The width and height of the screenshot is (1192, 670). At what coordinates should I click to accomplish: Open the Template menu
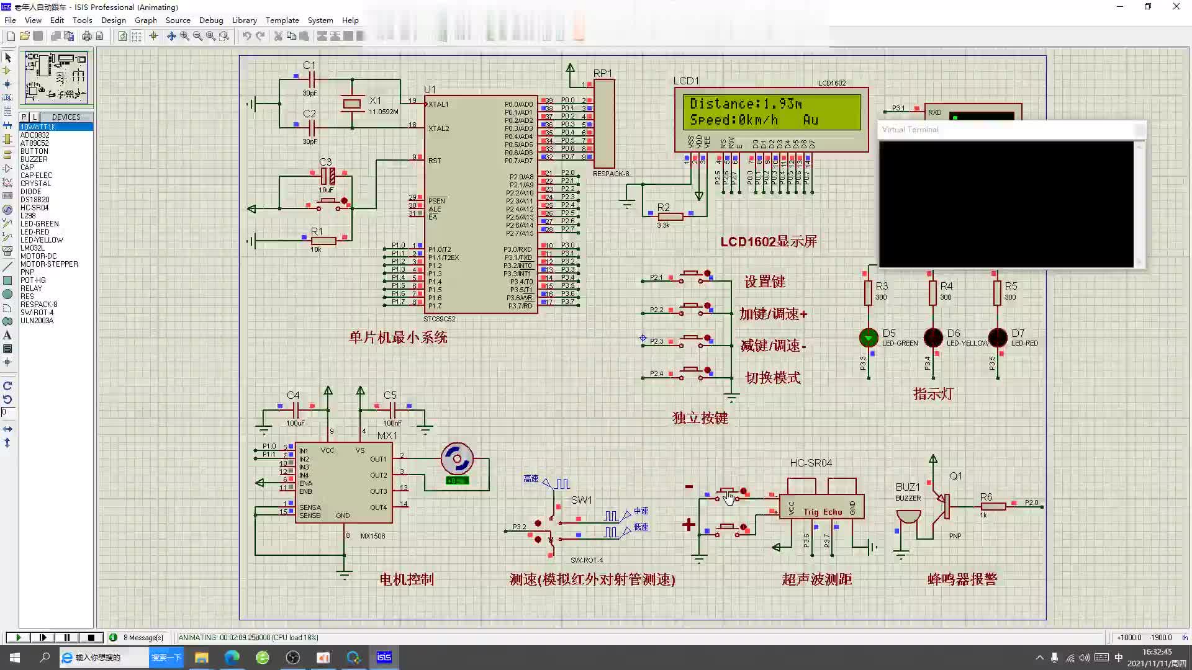click(x=282, y=20)
